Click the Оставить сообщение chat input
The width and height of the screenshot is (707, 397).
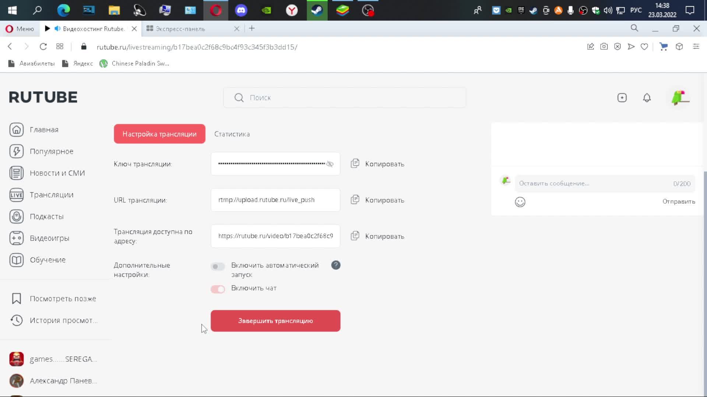click(605, 183)
